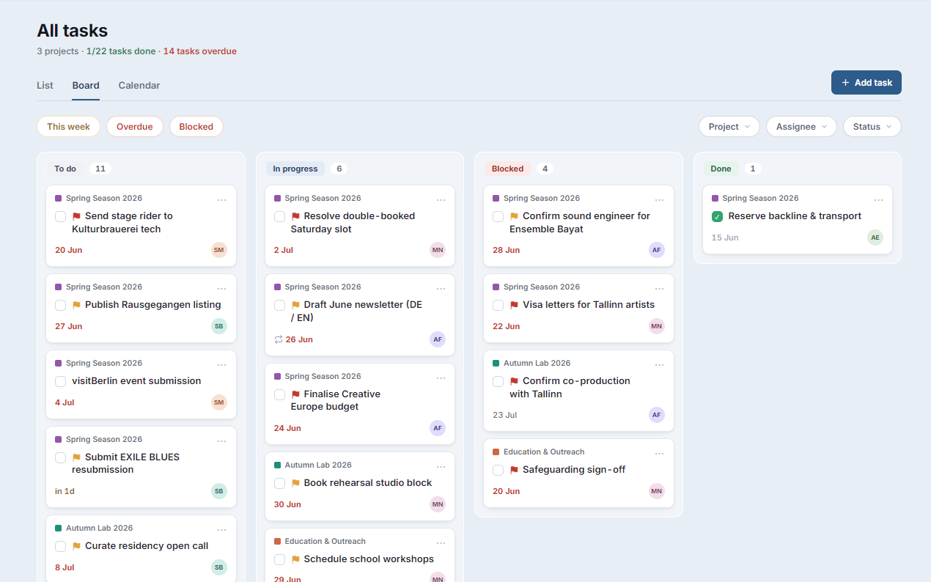Click AE avatar on Reserve backline & transport card
931x582 pixels.
(875, 237)
